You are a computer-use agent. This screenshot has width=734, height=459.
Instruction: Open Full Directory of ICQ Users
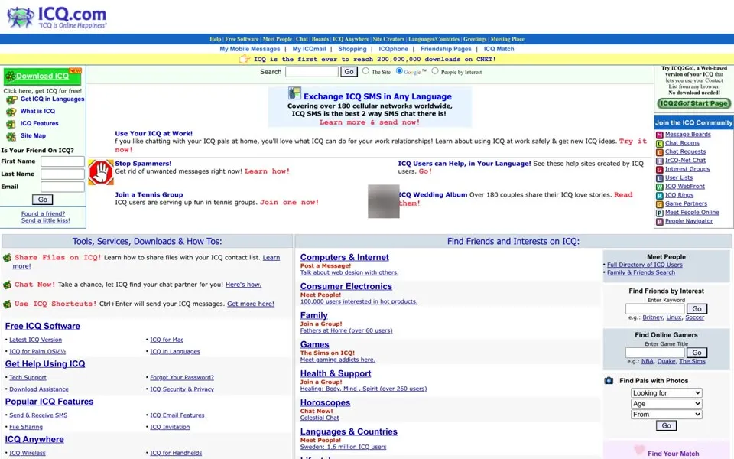pos(645,265)
